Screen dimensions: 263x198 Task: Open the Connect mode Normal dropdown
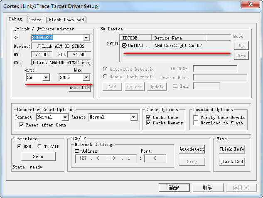pos(65,117)
